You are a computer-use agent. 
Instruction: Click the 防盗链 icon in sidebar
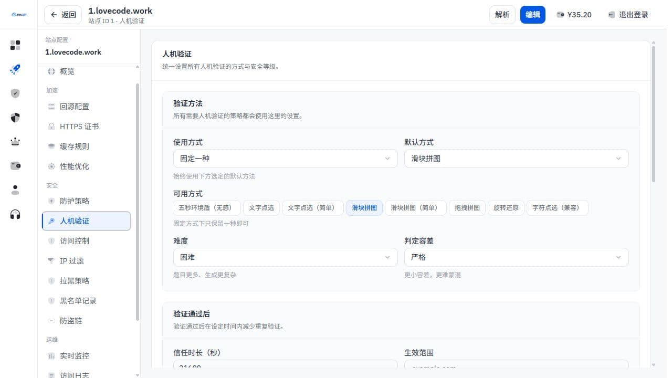click(51, 321)
